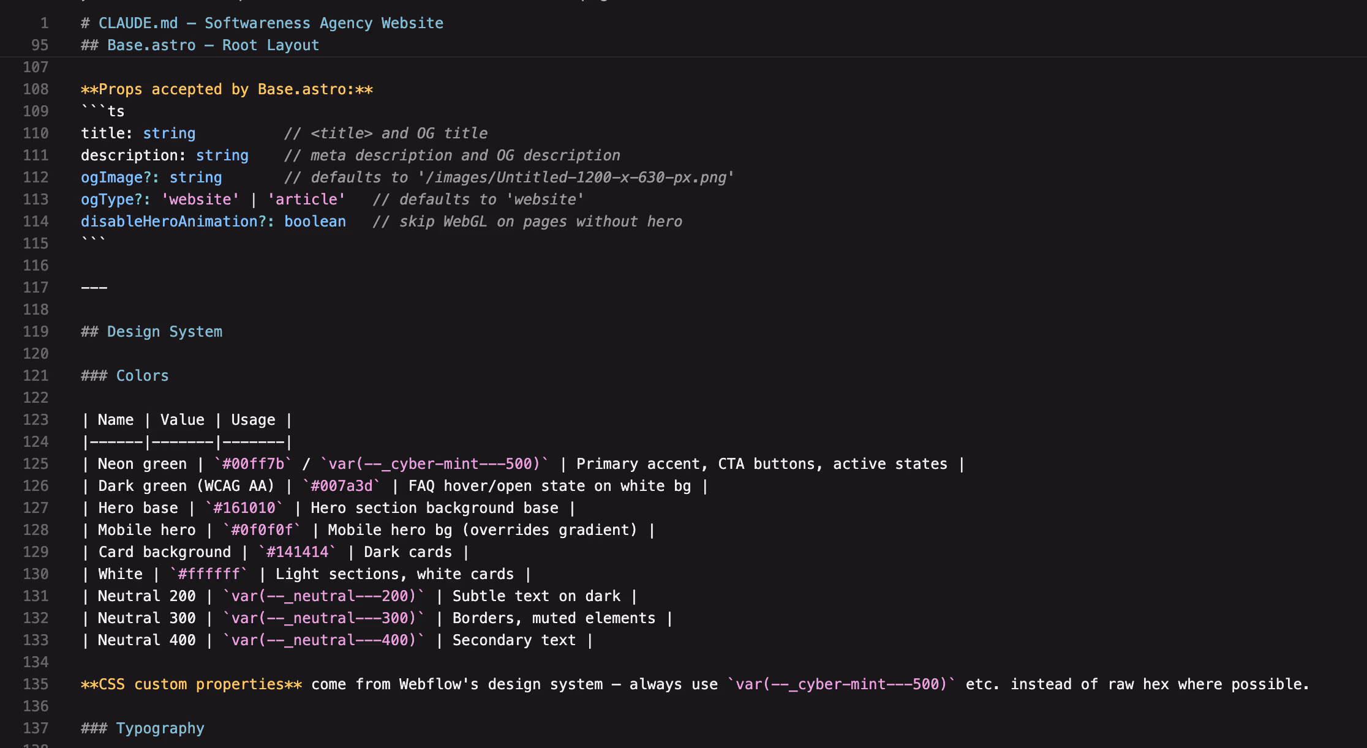Click 'description: string' in code block

click(165, 155)
